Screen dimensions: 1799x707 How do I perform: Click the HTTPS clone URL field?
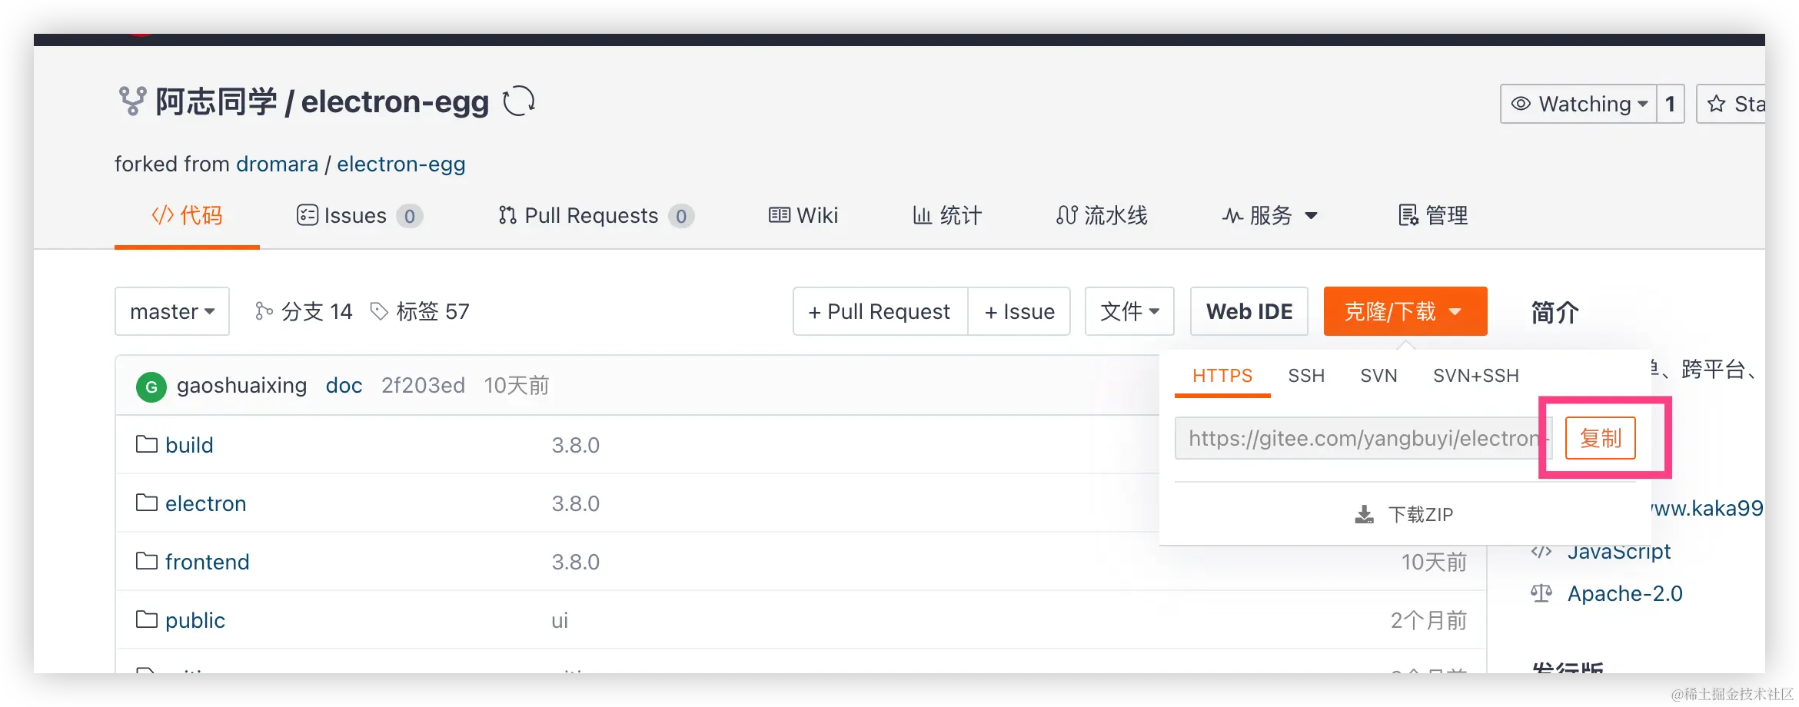[1363, 438]
